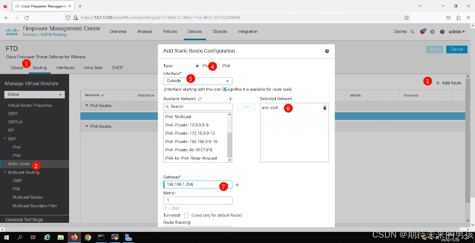This screenshot has width=475, height=243.
Task: Switch to the Interfaces tab
Action: 65,68
